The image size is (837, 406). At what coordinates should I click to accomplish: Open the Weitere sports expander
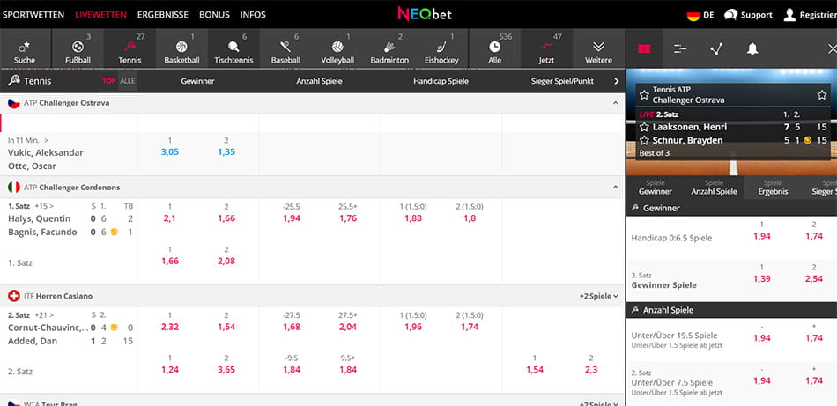(x=598, y=48)
